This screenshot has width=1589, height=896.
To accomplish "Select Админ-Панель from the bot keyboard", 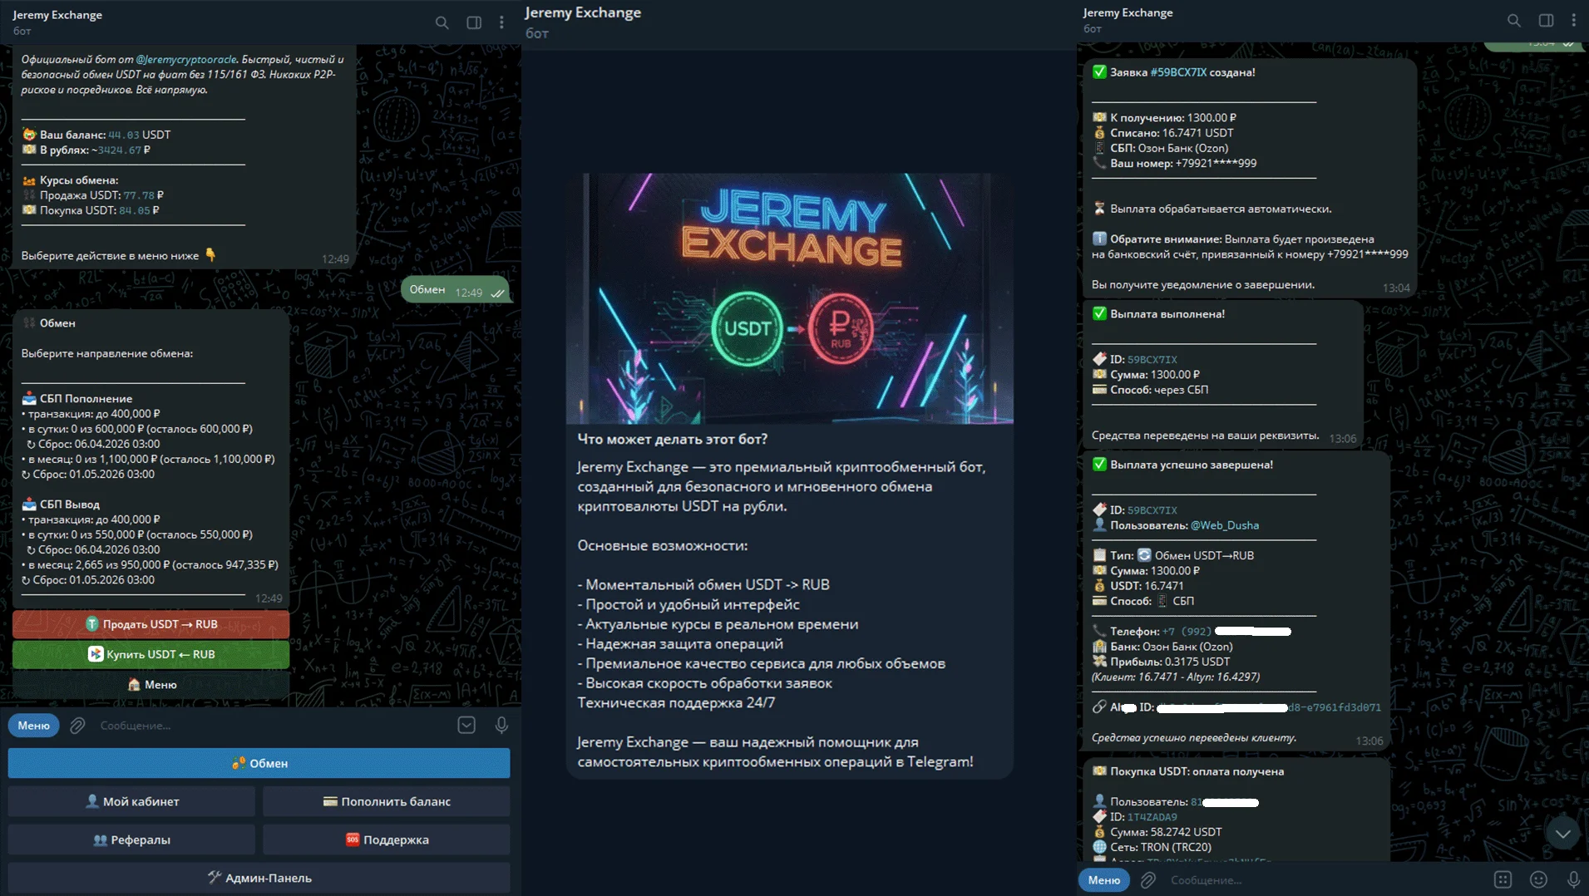I will pyautogui.click(x=259, y=878).
